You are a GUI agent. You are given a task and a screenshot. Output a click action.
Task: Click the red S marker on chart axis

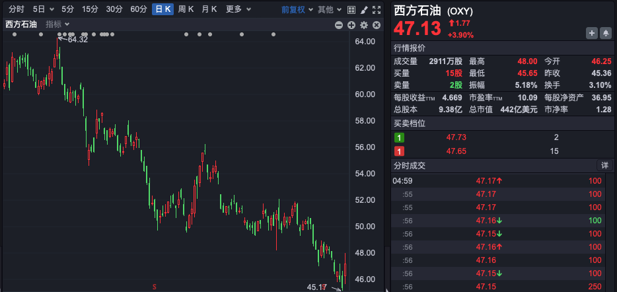[155, 287]
